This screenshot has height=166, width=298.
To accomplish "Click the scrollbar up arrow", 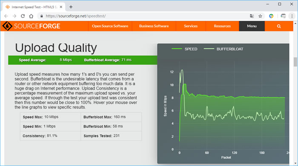I will [295, 23].
